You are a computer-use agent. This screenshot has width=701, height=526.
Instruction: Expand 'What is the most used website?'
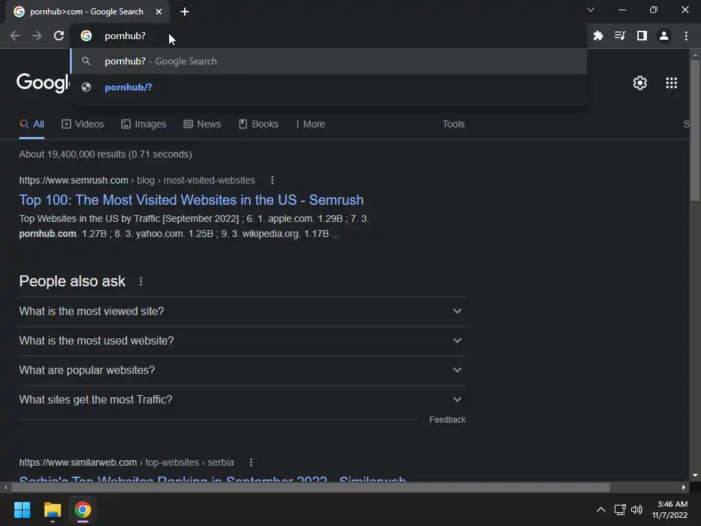pos(242,341)
